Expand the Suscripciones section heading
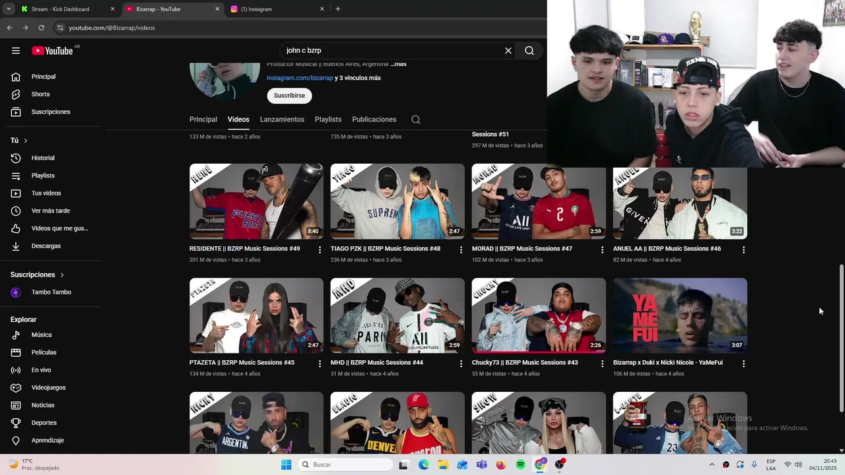Image resolution: width=845 pixels, height=475 pixels. [x=38, y=274]
